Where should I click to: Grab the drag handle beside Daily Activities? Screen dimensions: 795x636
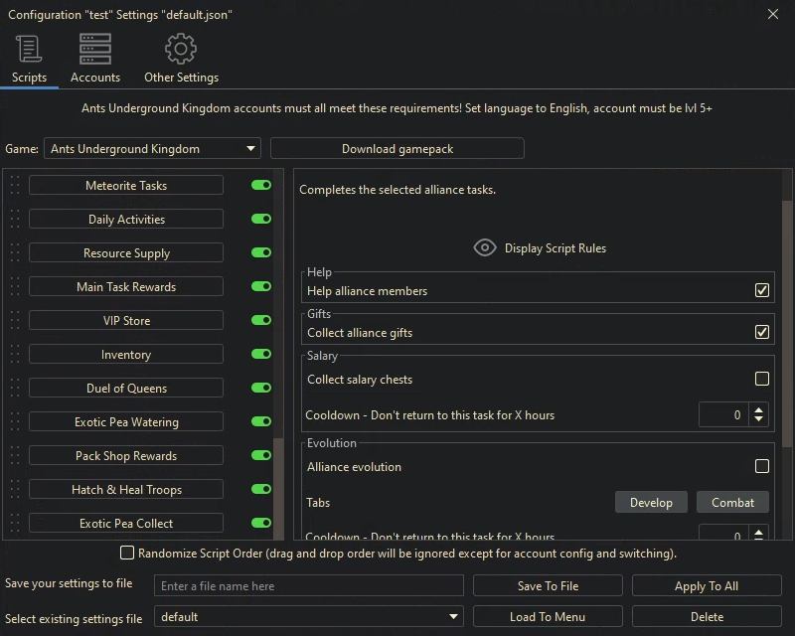(x=15, y=219)
